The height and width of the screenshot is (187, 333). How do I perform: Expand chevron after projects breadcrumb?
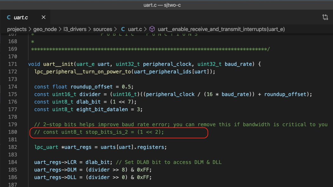[x=30, y=29]
